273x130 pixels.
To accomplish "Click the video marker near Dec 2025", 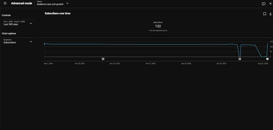I will coord(103,59).
